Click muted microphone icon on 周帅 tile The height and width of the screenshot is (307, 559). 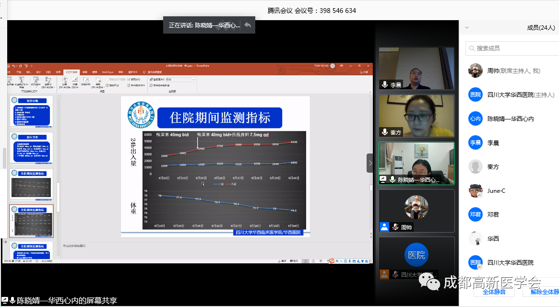tap(395, 227)
